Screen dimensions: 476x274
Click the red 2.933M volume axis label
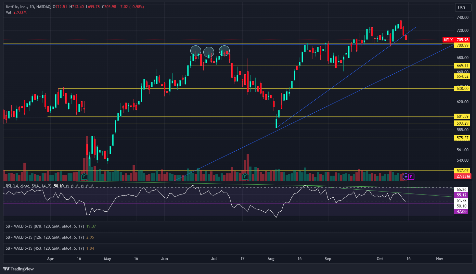click(462, 176)
